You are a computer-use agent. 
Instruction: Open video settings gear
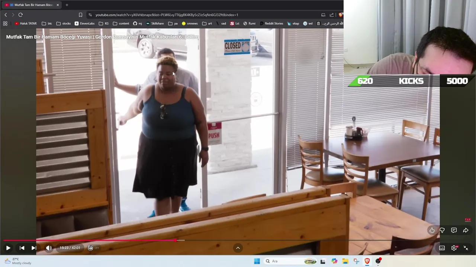[x=454, y=248]
